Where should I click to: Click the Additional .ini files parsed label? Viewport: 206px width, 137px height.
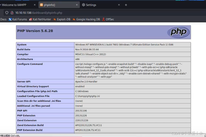(x=34, y=106)
